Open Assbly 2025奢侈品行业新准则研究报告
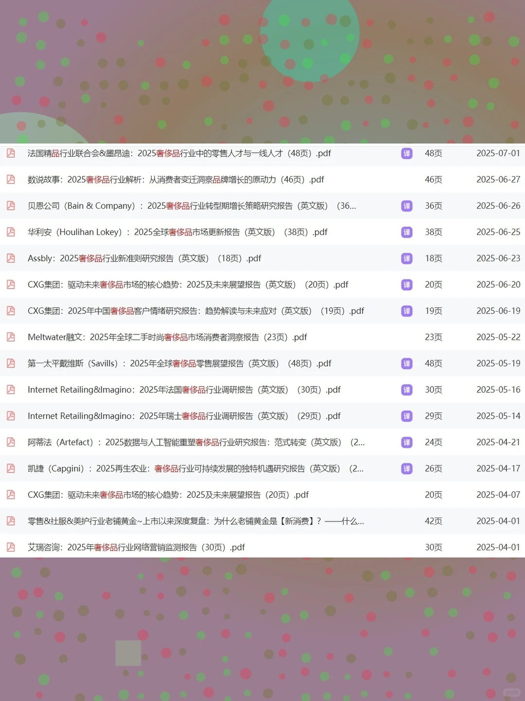This screenshot has height=701, width=525. click(x=144, y=258)
